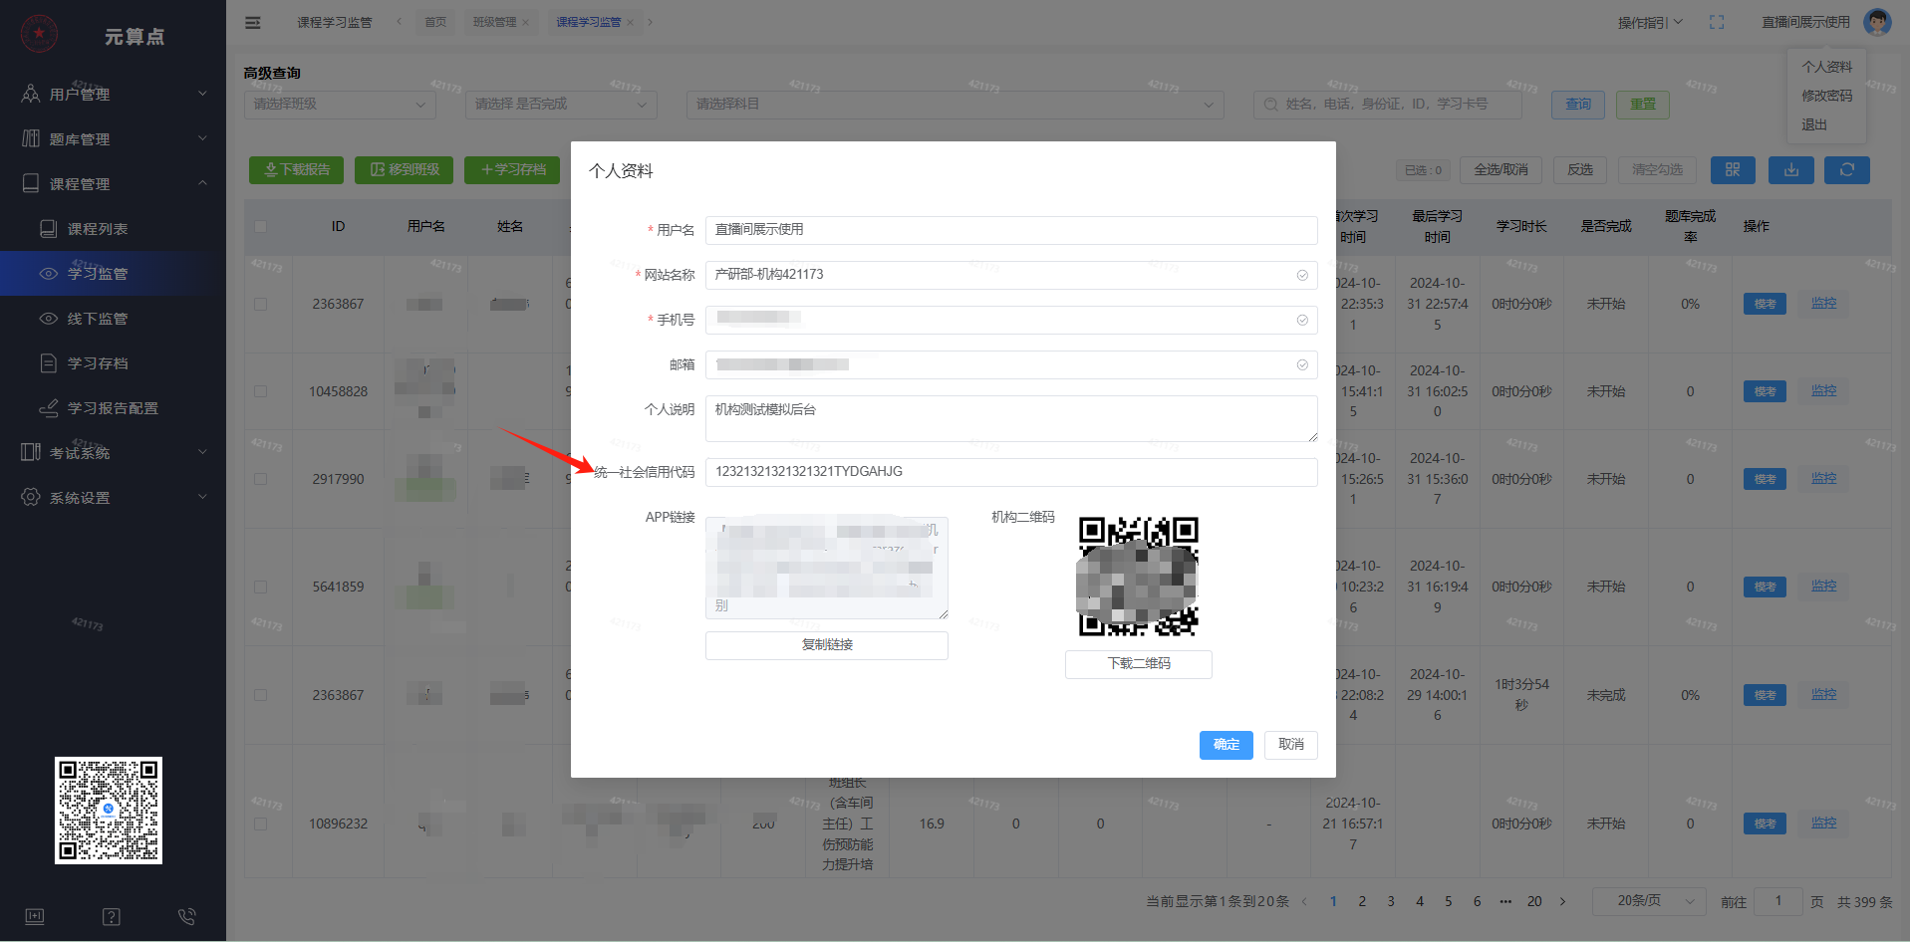Click the 查询 search button
Screen dimensions: 1910x942
[1578, 105]
